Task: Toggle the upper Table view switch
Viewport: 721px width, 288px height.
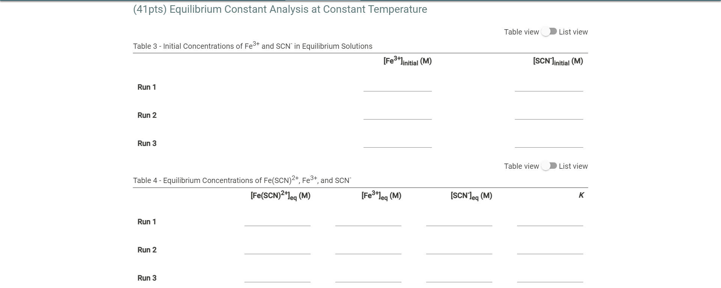Action: [x=549, y=32]
